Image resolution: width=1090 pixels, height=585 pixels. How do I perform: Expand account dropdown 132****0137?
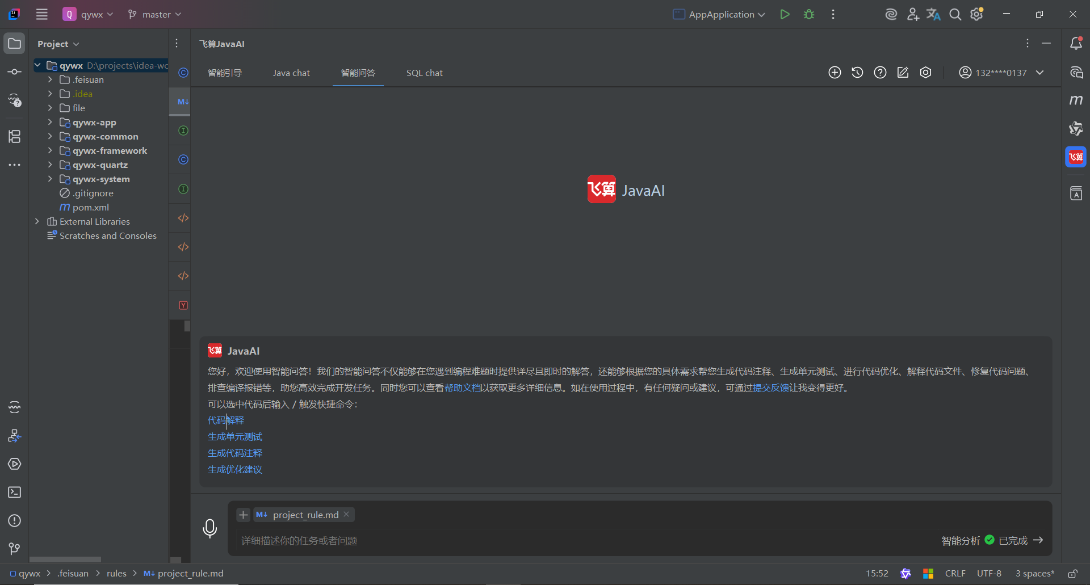(1002, 73)
